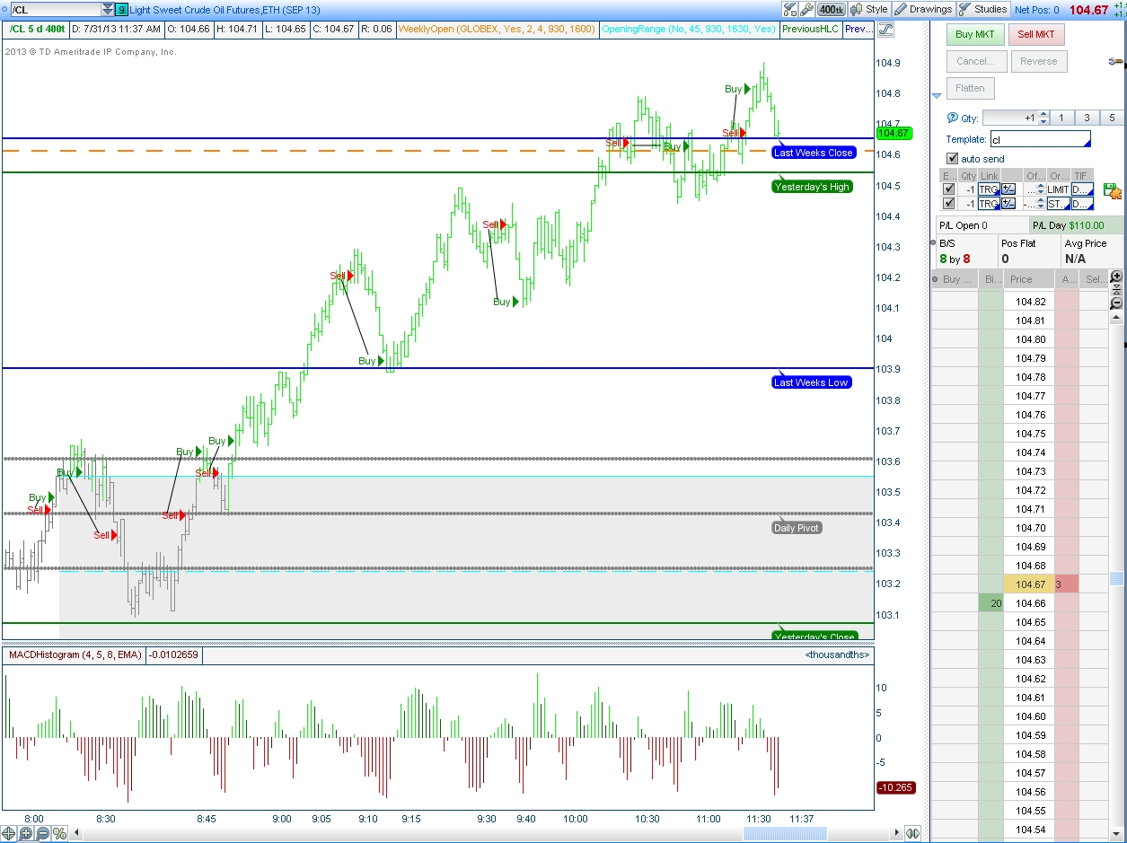Open the Studies menu
Screen dimensions: 1127x843
pos(983,9)
